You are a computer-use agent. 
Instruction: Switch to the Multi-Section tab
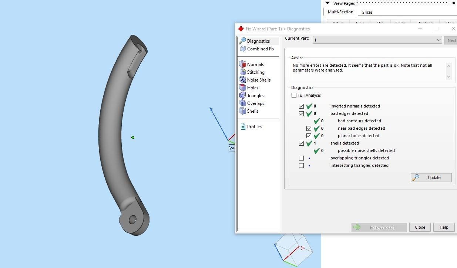tap(340, 12)
